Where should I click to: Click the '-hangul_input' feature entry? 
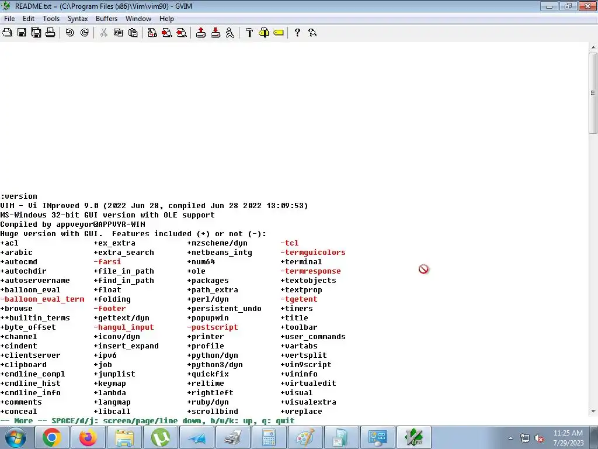click(124, 327)
